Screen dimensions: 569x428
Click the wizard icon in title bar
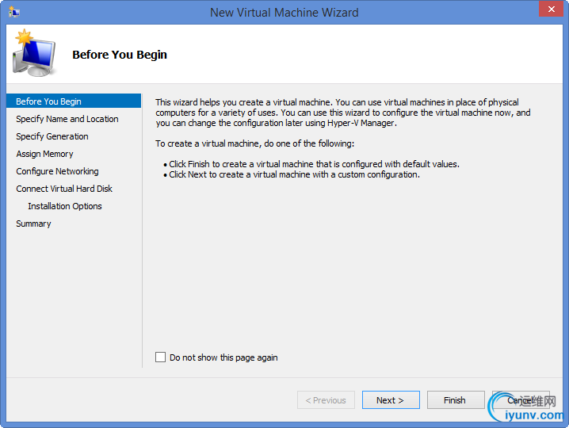click(x=14, y=12)
